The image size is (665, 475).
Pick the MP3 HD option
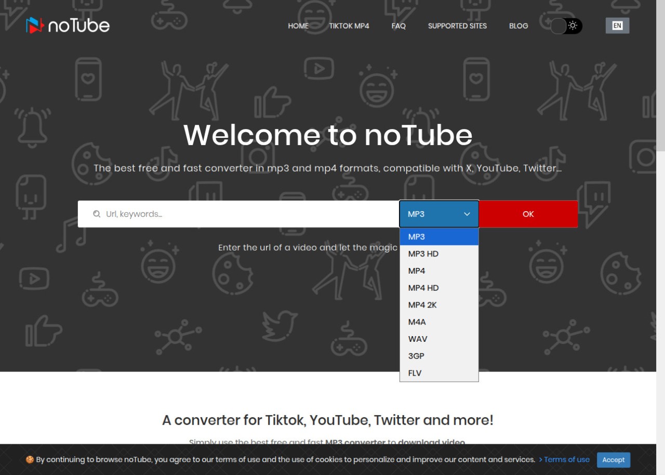click(x=423, y=254)
